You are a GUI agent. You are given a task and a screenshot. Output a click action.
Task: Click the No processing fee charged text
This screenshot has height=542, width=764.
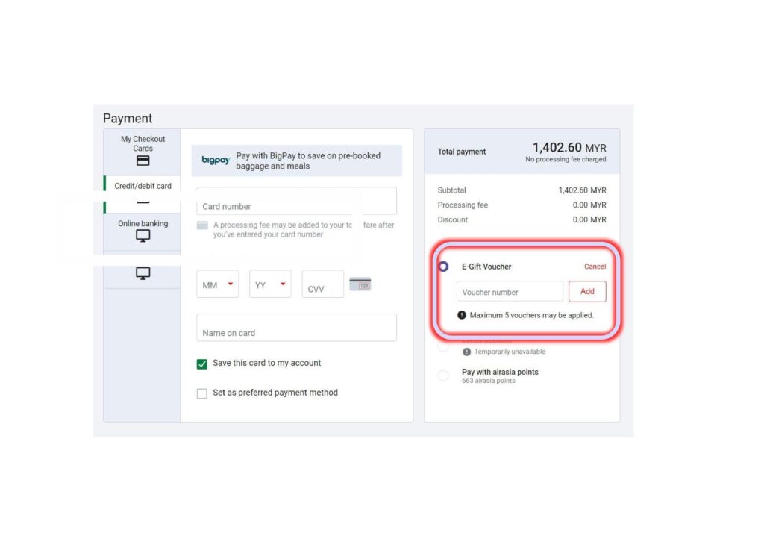tap(566, 159)
